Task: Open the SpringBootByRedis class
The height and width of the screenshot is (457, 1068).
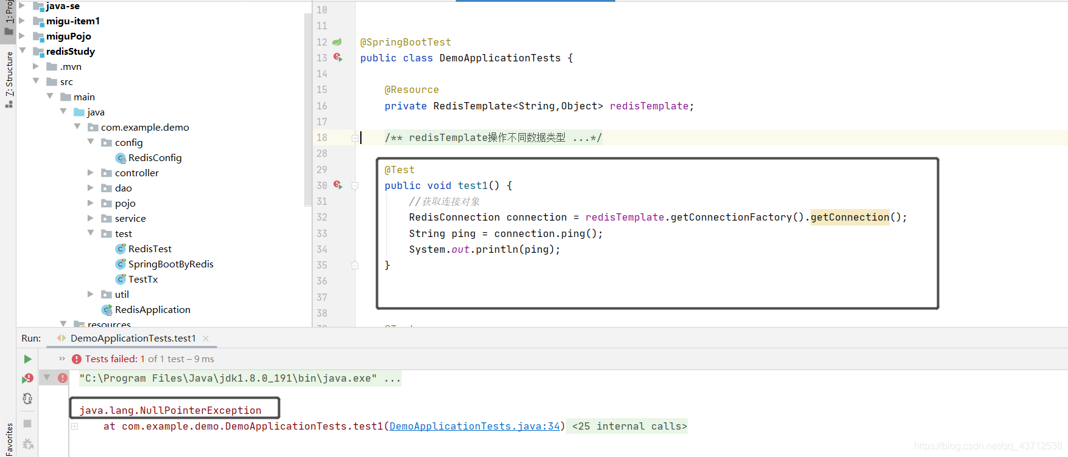Action: coord(170,264)
